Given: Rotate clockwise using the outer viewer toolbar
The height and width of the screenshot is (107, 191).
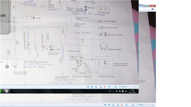Looking at the screenshot, I should 118,105.
